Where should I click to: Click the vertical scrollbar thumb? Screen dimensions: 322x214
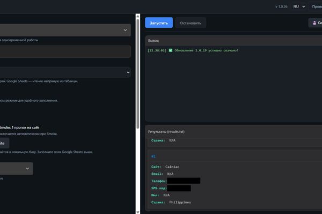138,74
